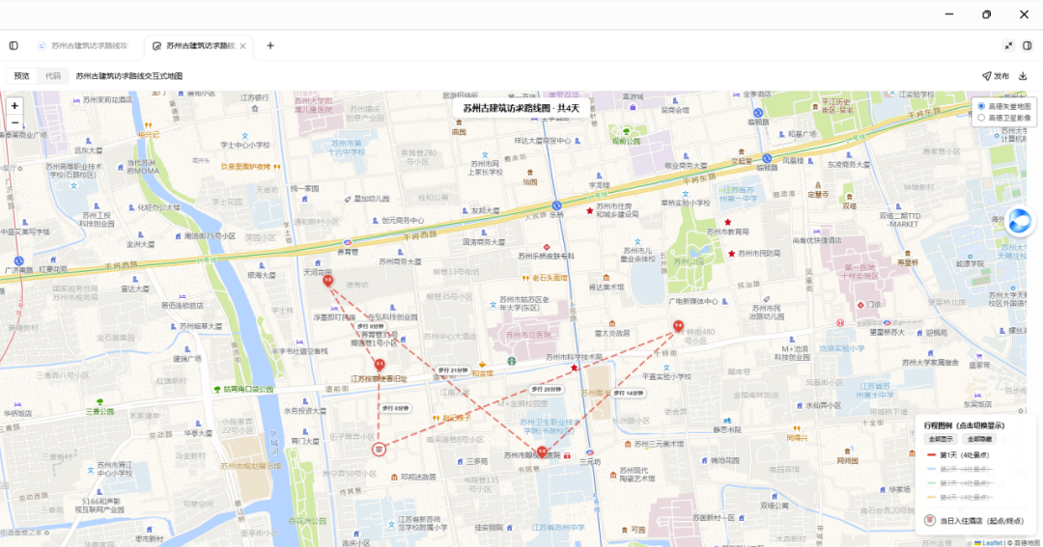
Task: Click 全部显示 button in legend
Action: click(942, 439)
